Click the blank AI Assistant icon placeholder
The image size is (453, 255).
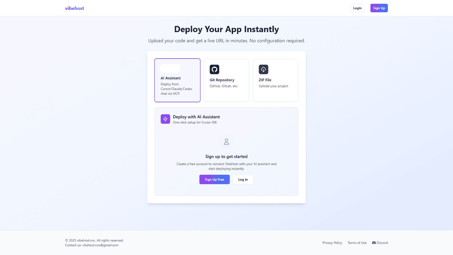point(170,69)
